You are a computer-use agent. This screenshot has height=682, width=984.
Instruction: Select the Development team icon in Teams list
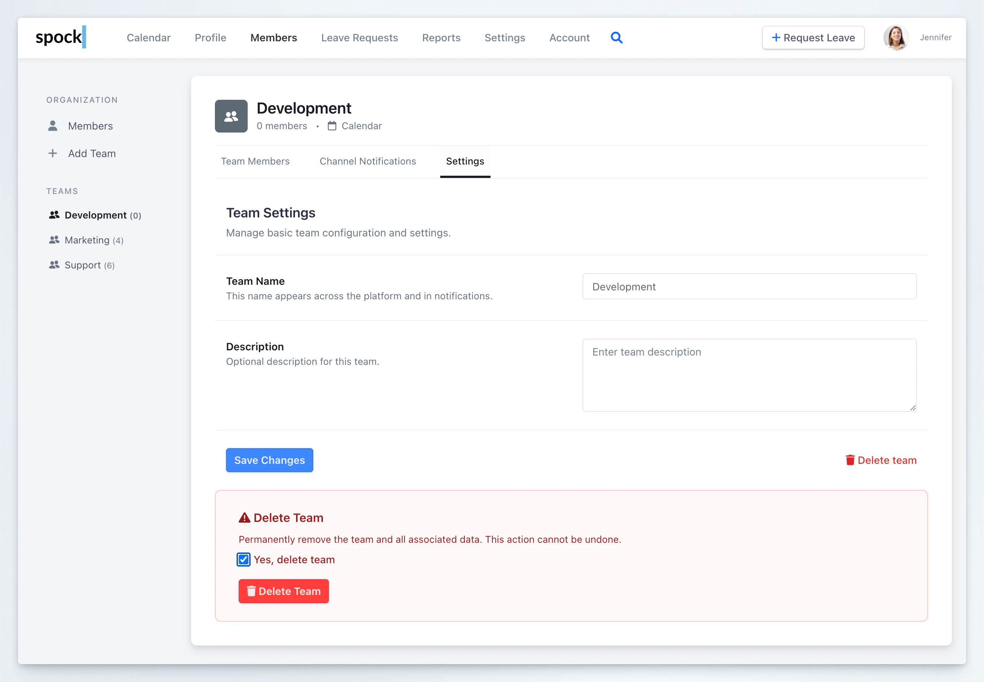54,215
